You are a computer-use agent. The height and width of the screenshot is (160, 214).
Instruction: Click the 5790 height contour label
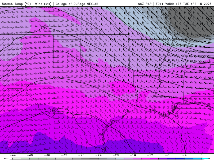(x=44, y=28)
